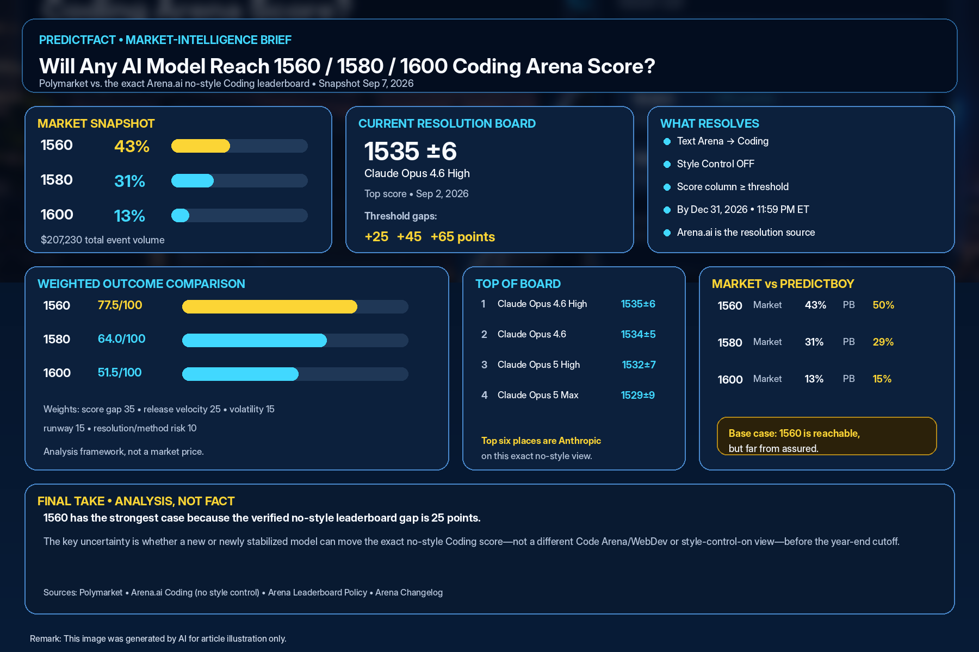Click the subtitle containing 'Snapshot Sep 7, 2026'

point(226,84)
